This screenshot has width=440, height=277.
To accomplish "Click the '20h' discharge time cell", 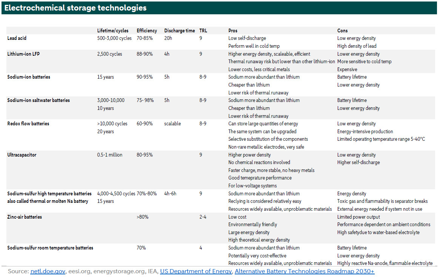I will (168, 38).
